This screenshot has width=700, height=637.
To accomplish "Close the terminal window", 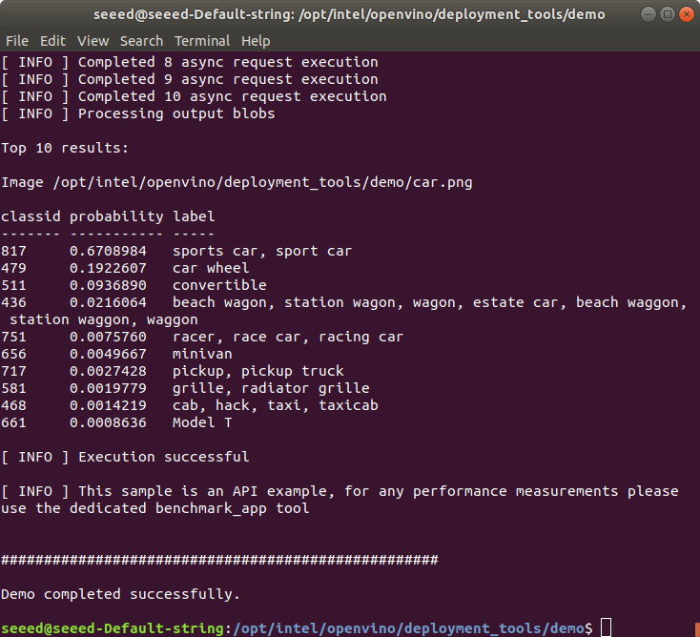I will click(686, 14).
